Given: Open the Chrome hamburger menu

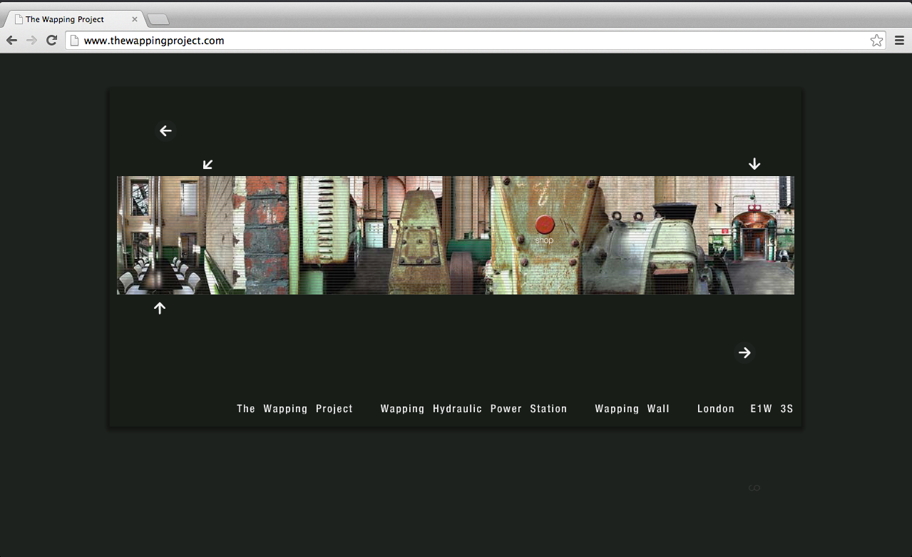Looking at the screenshot, I should 899,41.
